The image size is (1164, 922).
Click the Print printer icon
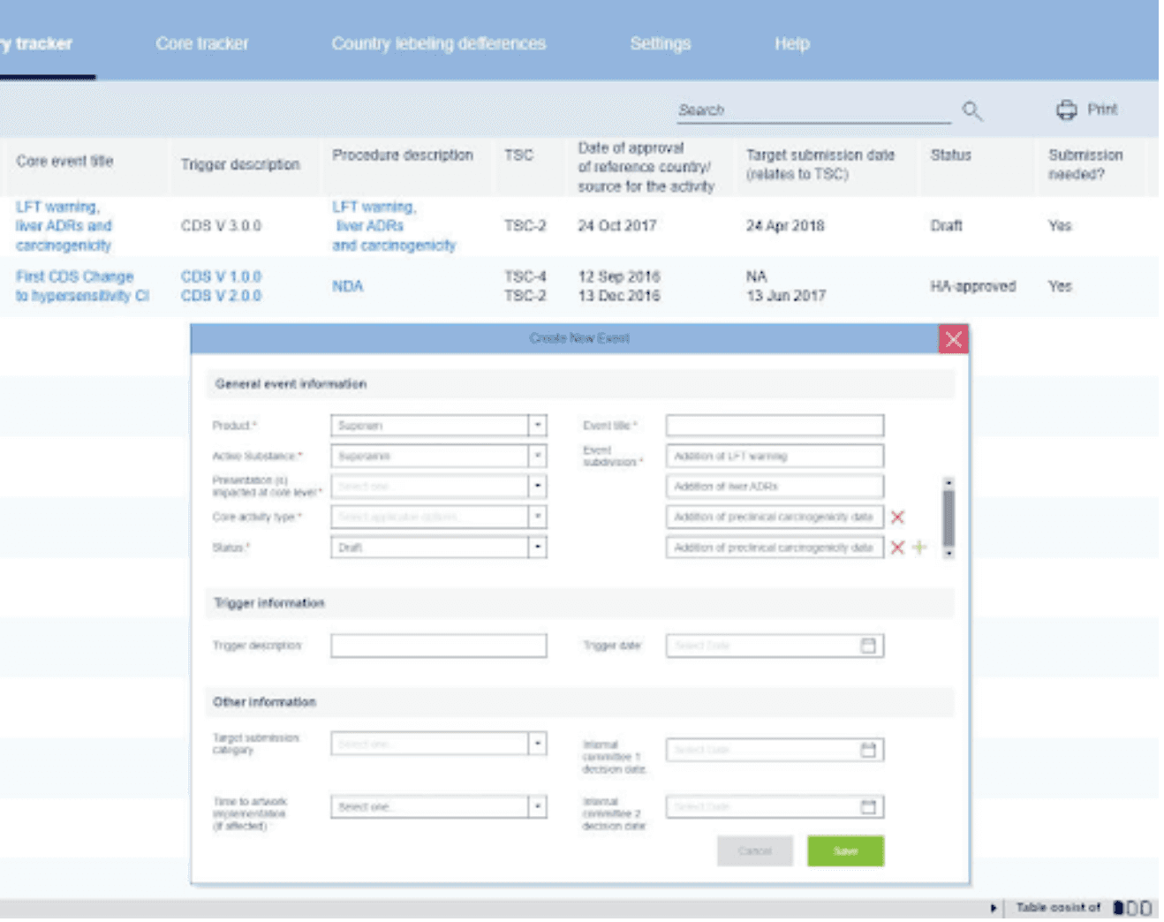click(x=1067, y=110)
